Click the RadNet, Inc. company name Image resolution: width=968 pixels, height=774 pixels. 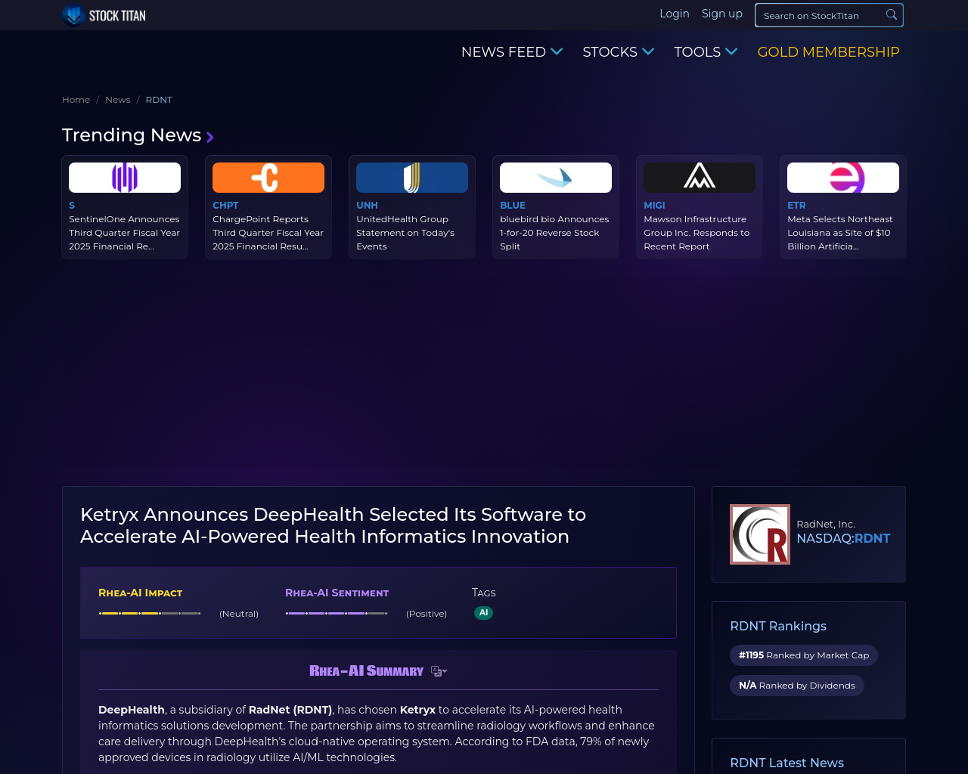pos(826,524)
